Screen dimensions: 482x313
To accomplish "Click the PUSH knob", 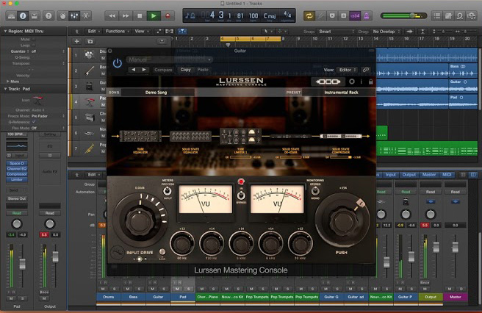I will pos(342,220).
